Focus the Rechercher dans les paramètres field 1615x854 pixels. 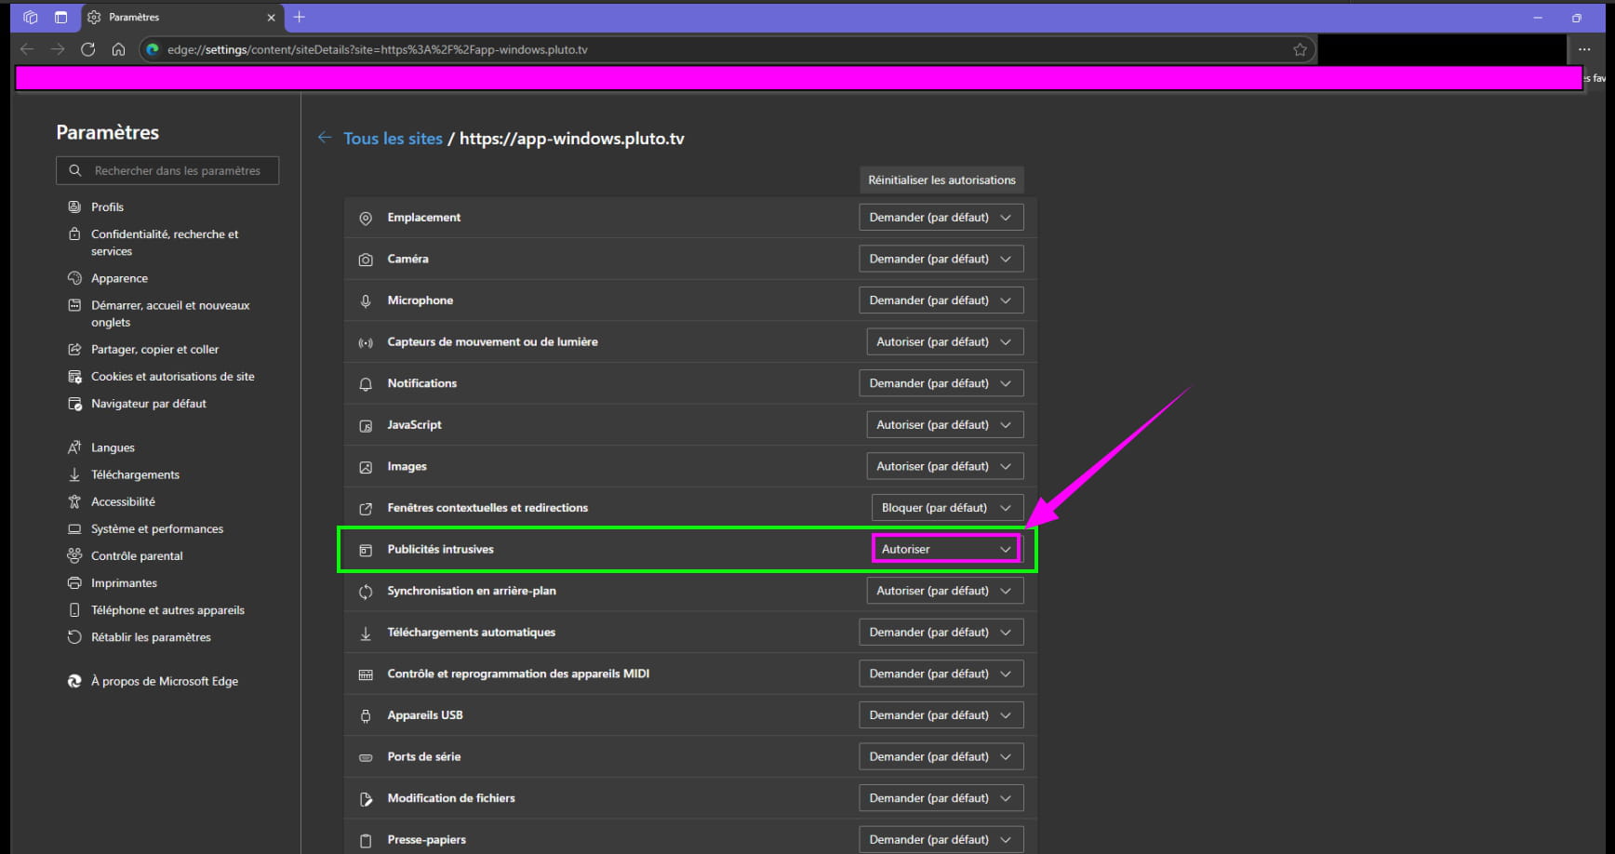pyautogui.click(x=167, y=170)
